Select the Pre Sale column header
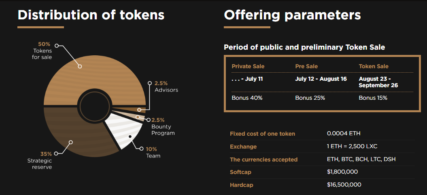This screenshot has height=195, width=427. [306, 66]
